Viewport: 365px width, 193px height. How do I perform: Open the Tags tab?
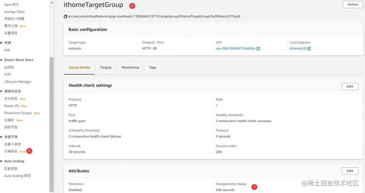coord(153,67)
